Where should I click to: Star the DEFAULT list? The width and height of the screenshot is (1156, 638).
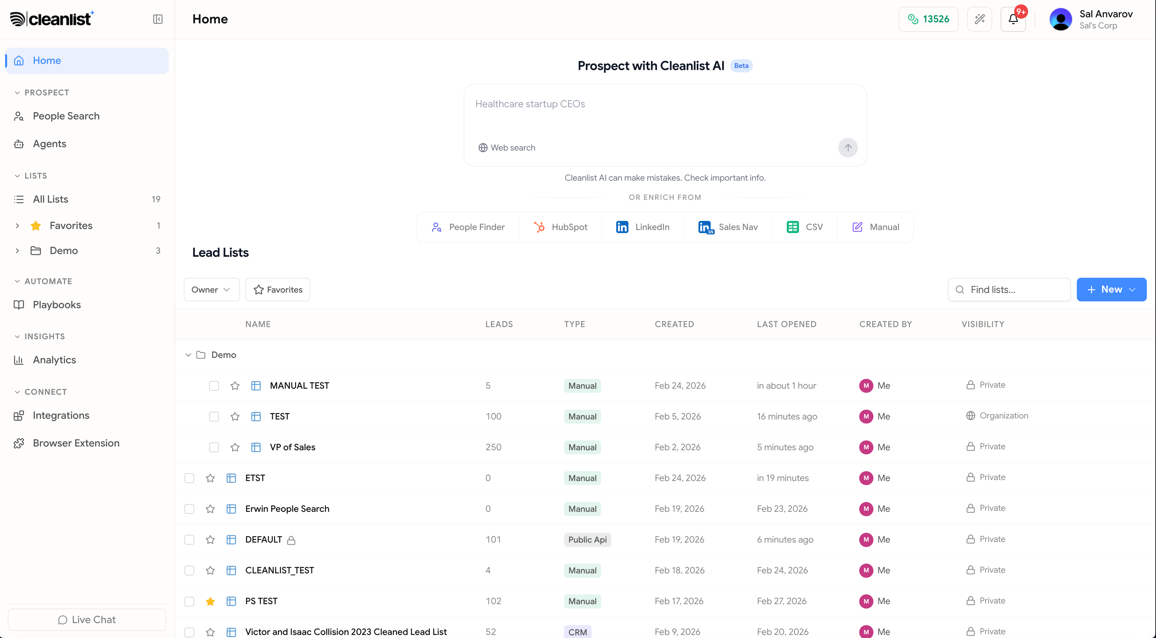click(x=210, y=540)
